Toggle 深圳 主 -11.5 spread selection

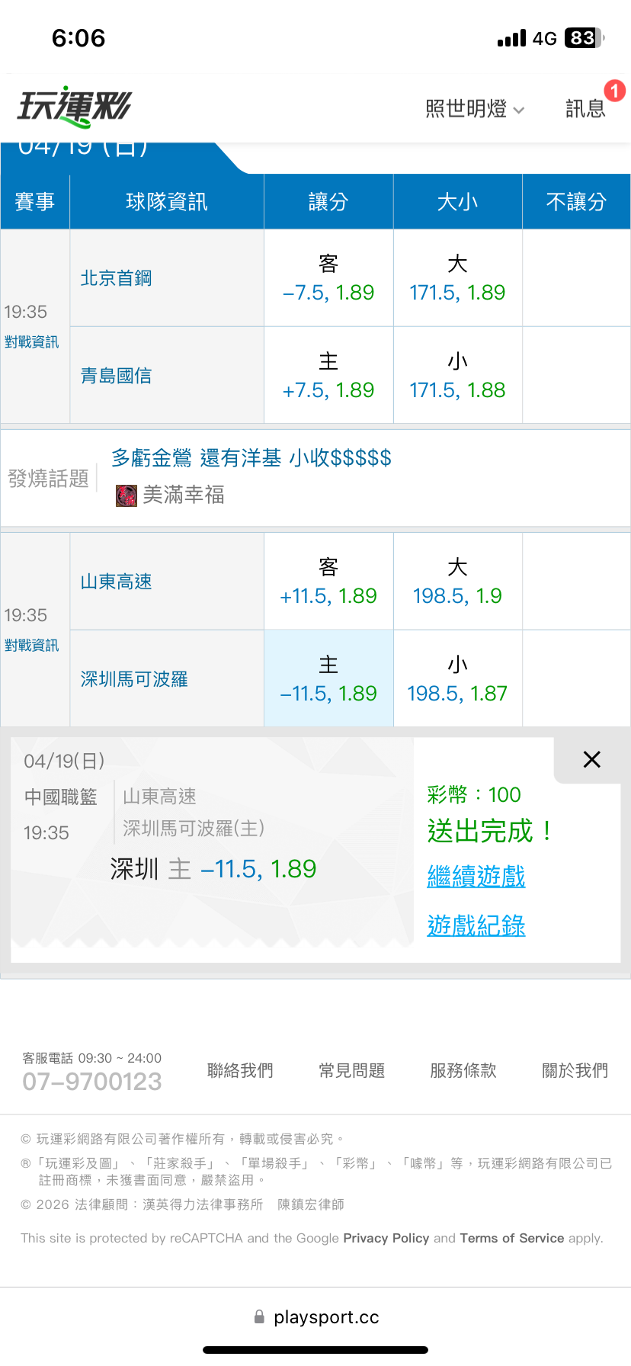tap(328, 679)
